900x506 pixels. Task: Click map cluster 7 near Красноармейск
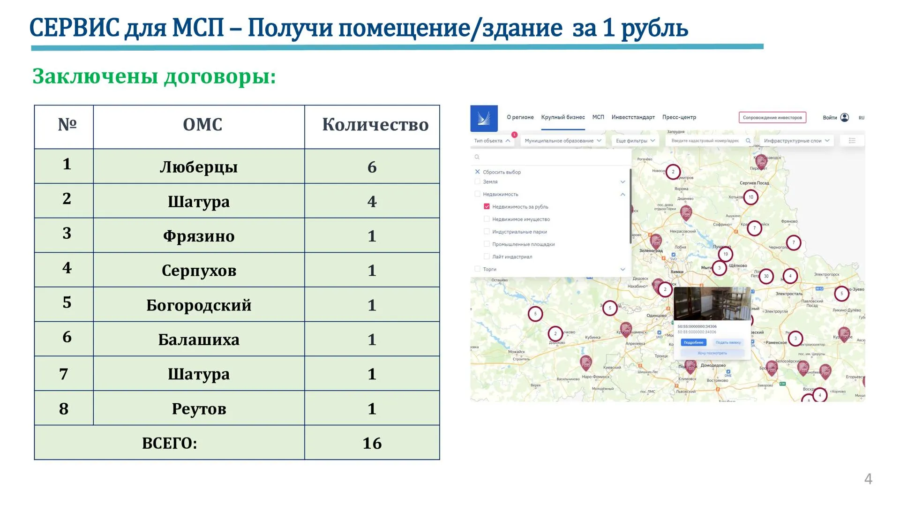point(754,228)
